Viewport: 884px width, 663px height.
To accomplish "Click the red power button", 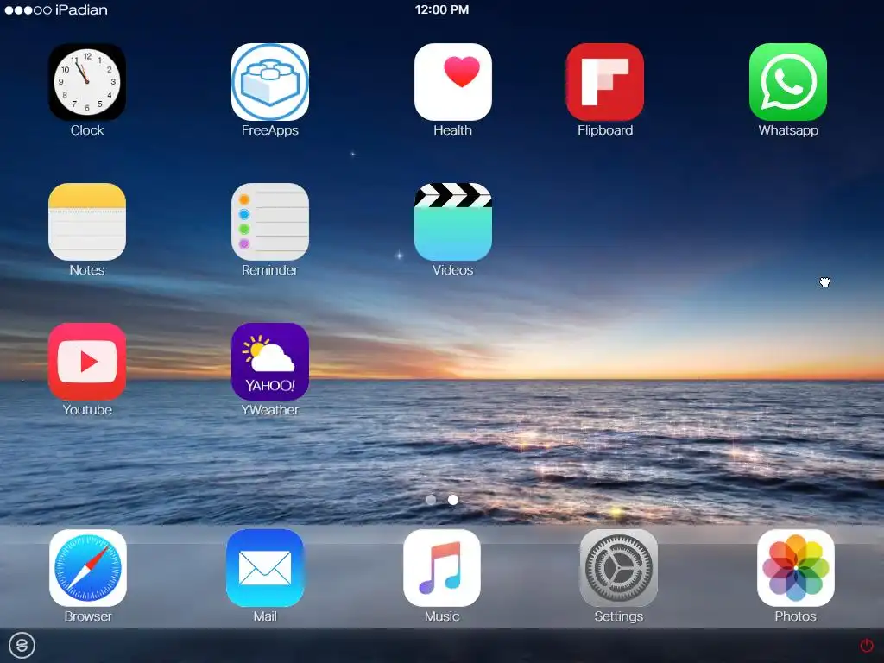I will (867, 645).
